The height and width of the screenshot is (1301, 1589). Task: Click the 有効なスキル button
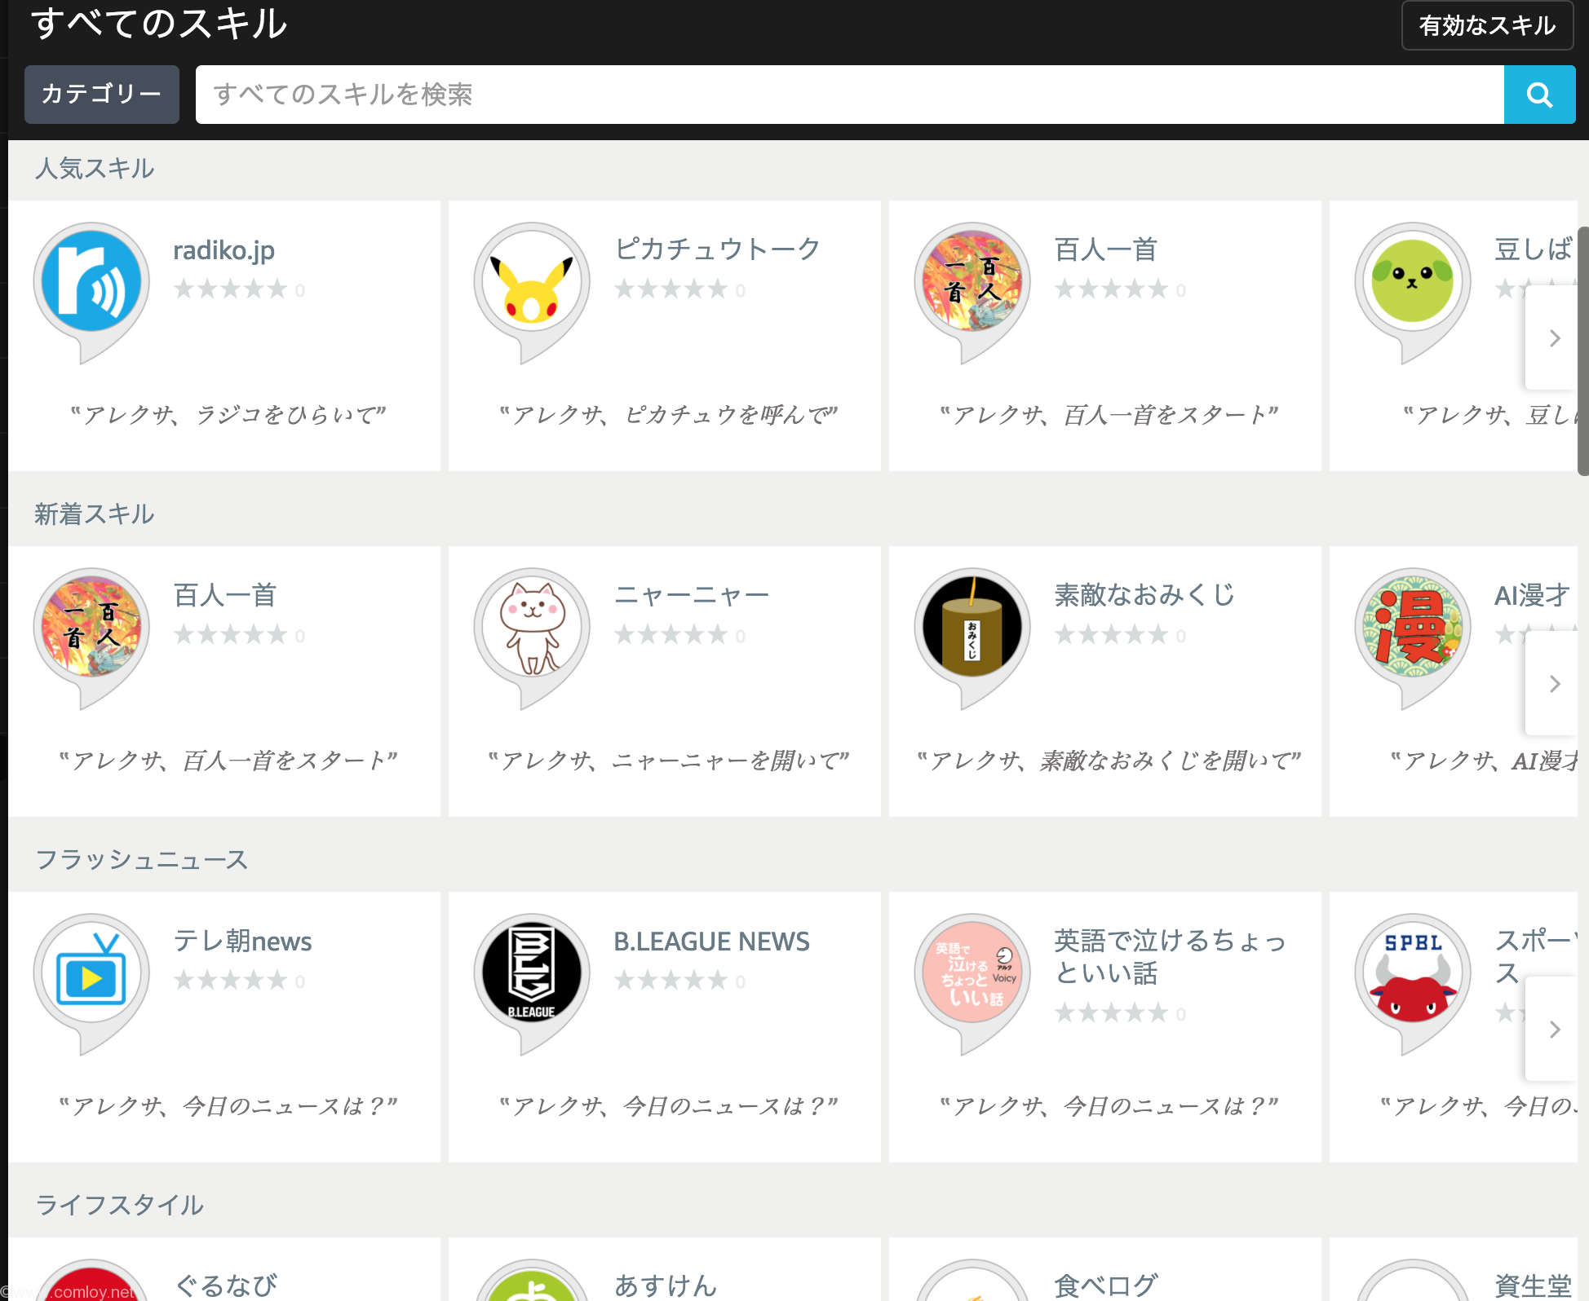[1487, 25]
